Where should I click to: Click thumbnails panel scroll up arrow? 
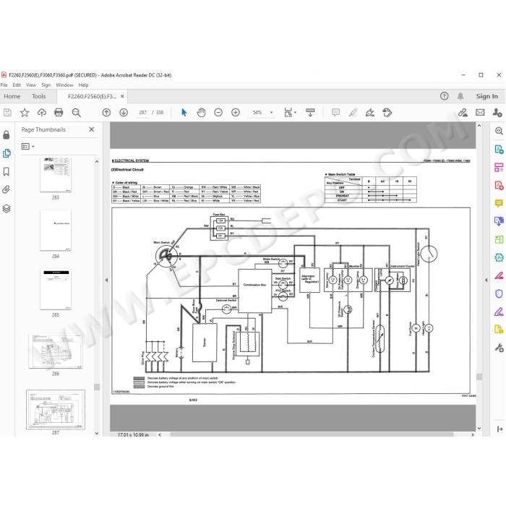coord(97,161)
